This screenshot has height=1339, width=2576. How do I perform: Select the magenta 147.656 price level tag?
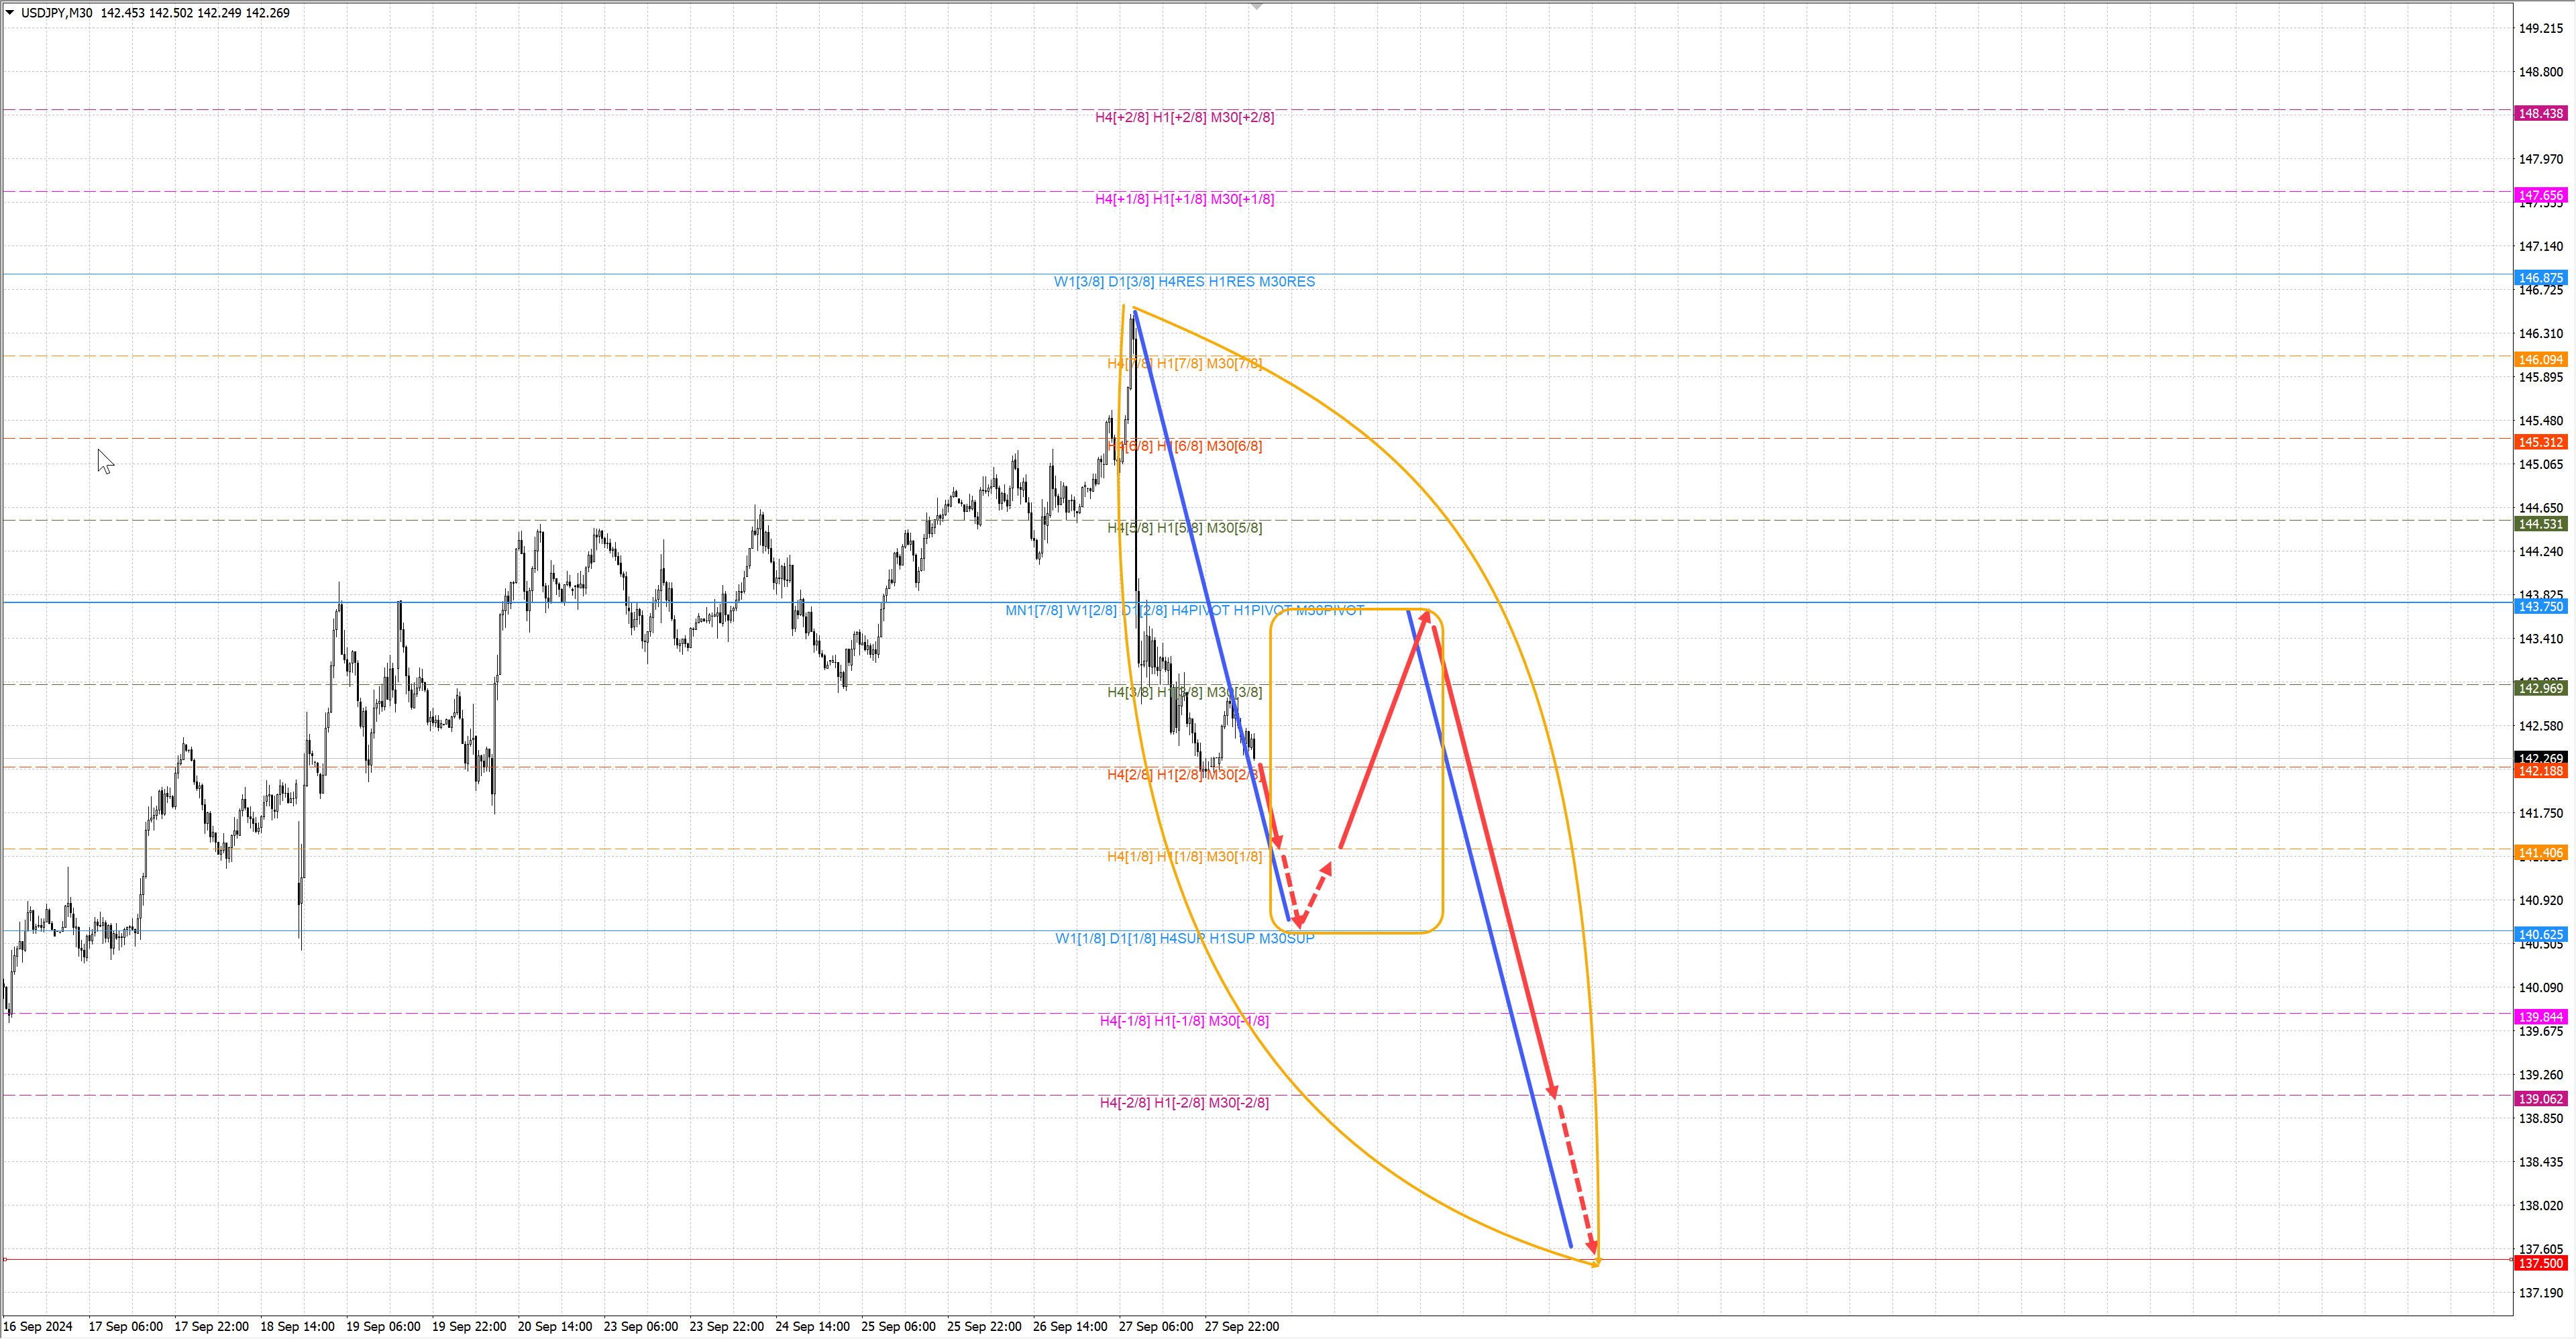(2540, 195)
